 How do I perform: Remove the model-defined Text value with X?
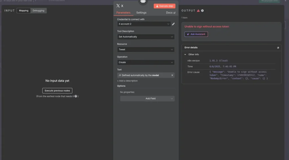point(172,75)
